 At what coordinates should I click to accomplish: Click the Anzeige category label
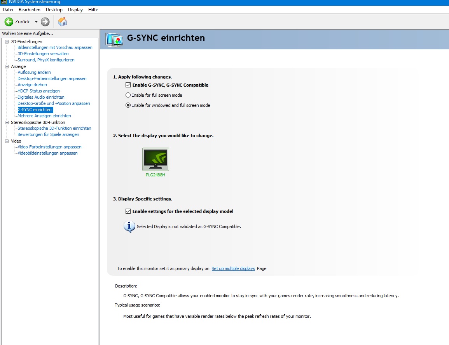click(18, 66)
